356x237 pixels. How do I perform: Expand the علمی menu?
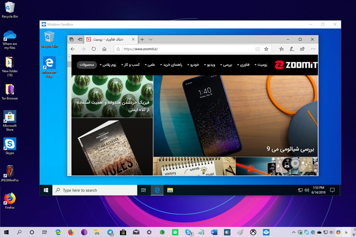click(x=150, y=65)
